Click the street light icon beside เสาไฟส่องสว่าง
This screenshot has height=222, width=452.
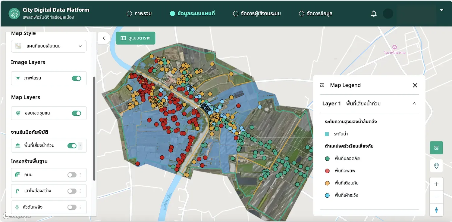[x=18, y=191]
